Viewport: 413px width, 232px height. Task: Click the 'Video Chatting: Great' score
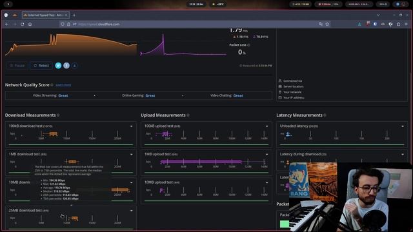[x=227, y=95]
